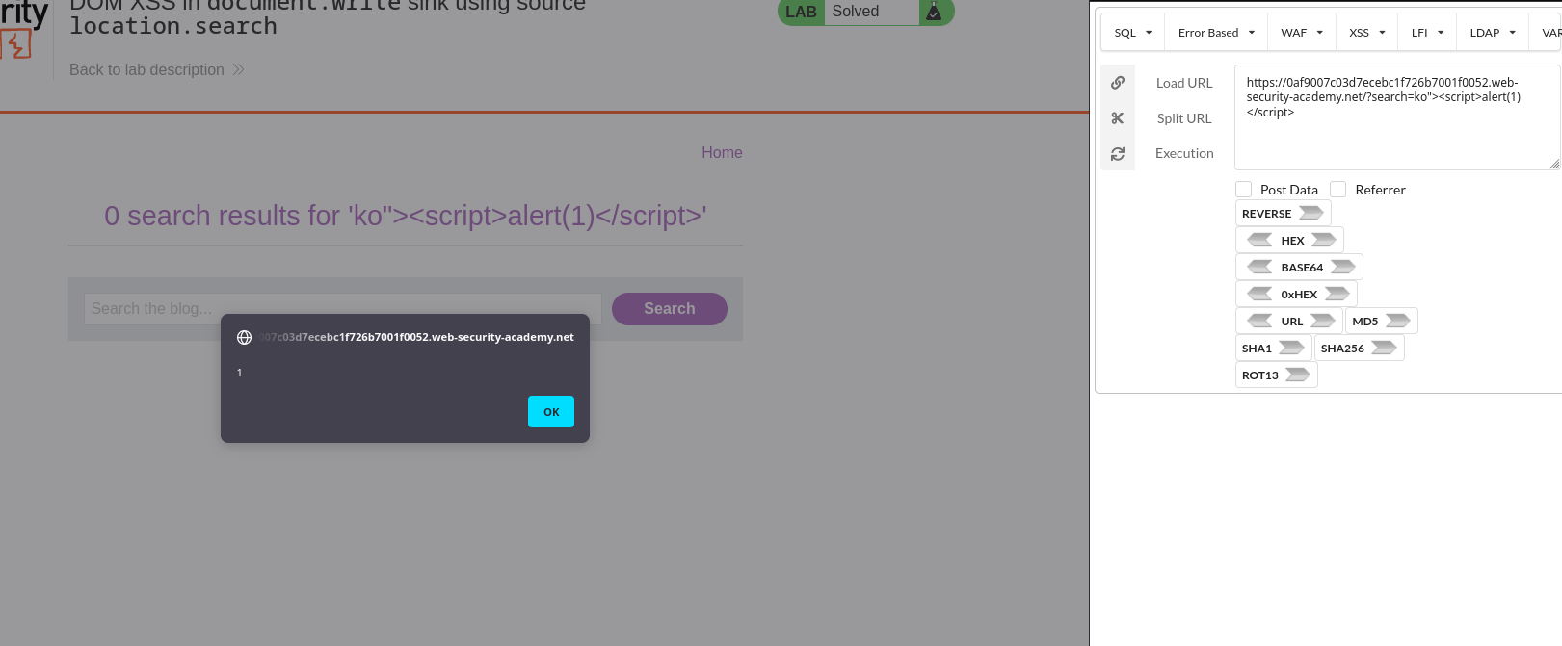Click the PortSwigger logo icon

(15, 44)
